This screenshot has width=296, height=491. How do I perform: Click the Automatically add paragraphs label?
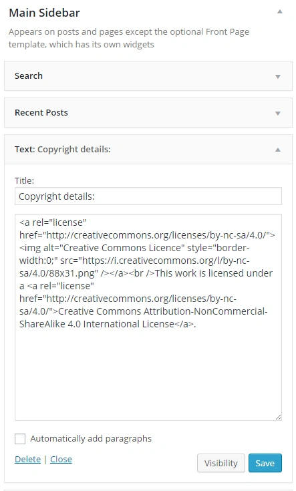tap(91, 439)
